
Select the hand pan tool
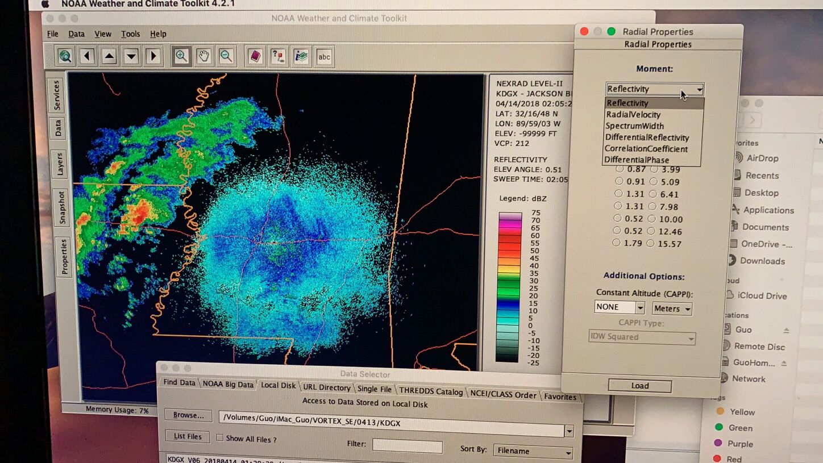click(203, 56)
